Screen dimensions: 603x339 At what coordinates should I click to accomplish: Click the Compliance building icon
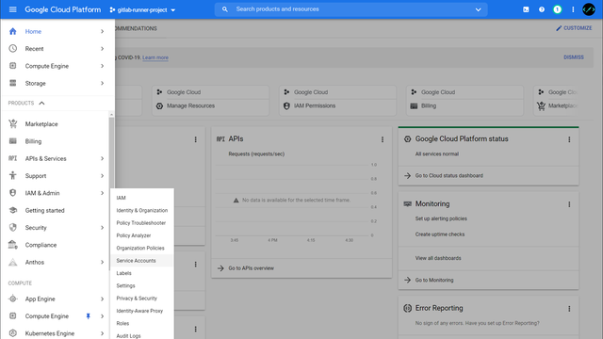(x=12, y=245)
